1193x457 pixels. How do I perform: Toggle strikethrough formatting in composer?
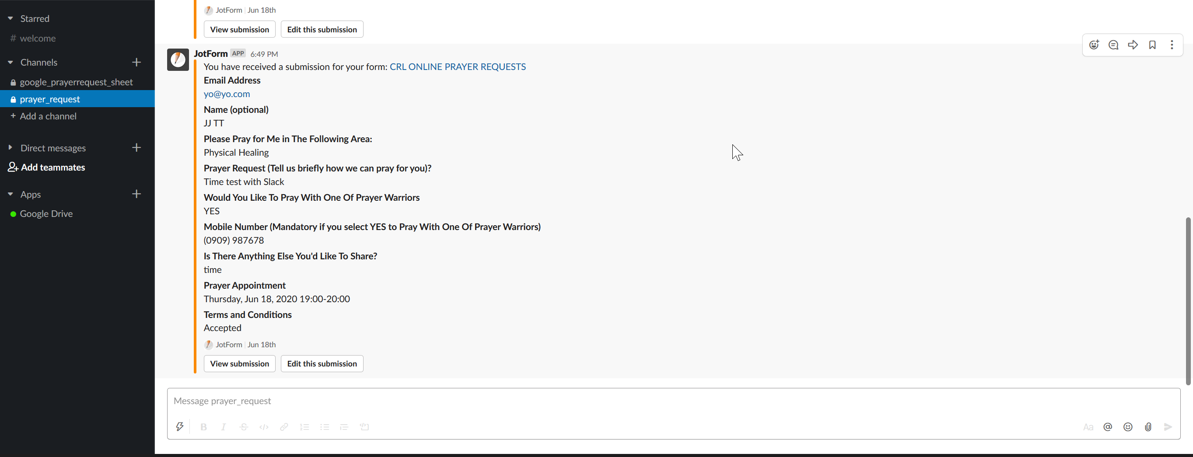tap(244, 427)
